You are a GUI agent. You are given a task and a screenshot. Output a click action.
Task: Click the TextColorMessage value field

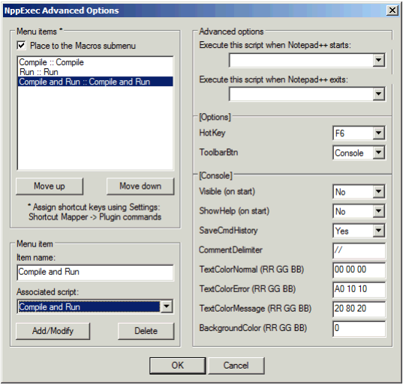tap(359, 309)
